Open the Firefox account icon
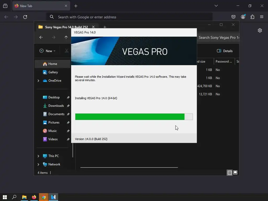 coord(243,17)
